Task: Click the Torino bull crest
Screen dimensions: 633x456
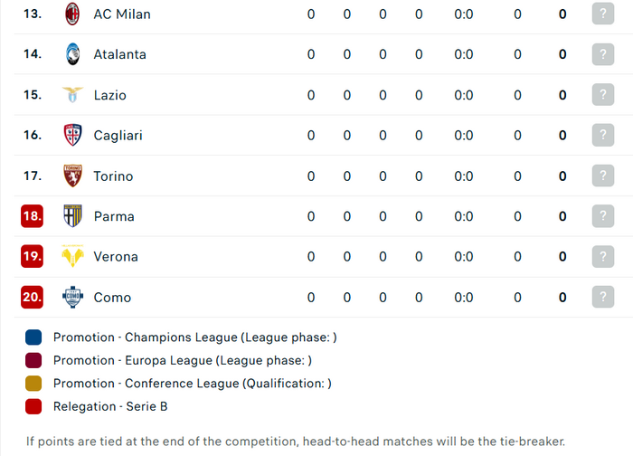Action: tap(72, 176)
